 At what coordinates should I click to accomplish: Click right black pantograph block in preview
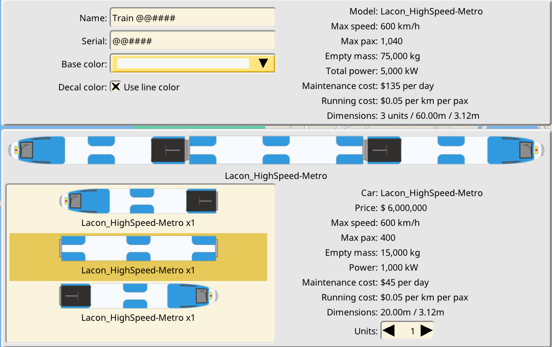(x=384, y=150)
